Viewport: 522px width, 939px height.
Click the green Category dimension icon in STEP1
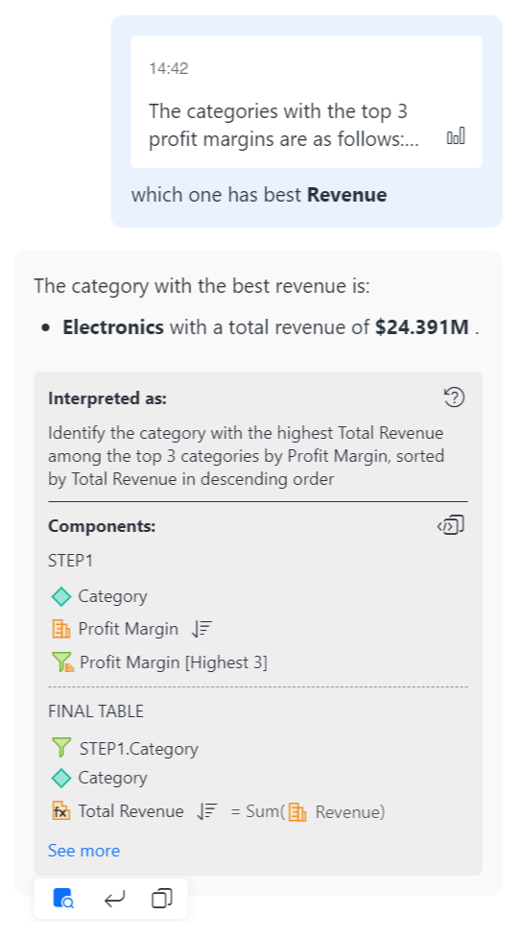pyautogui.click(x=61, y=596)
